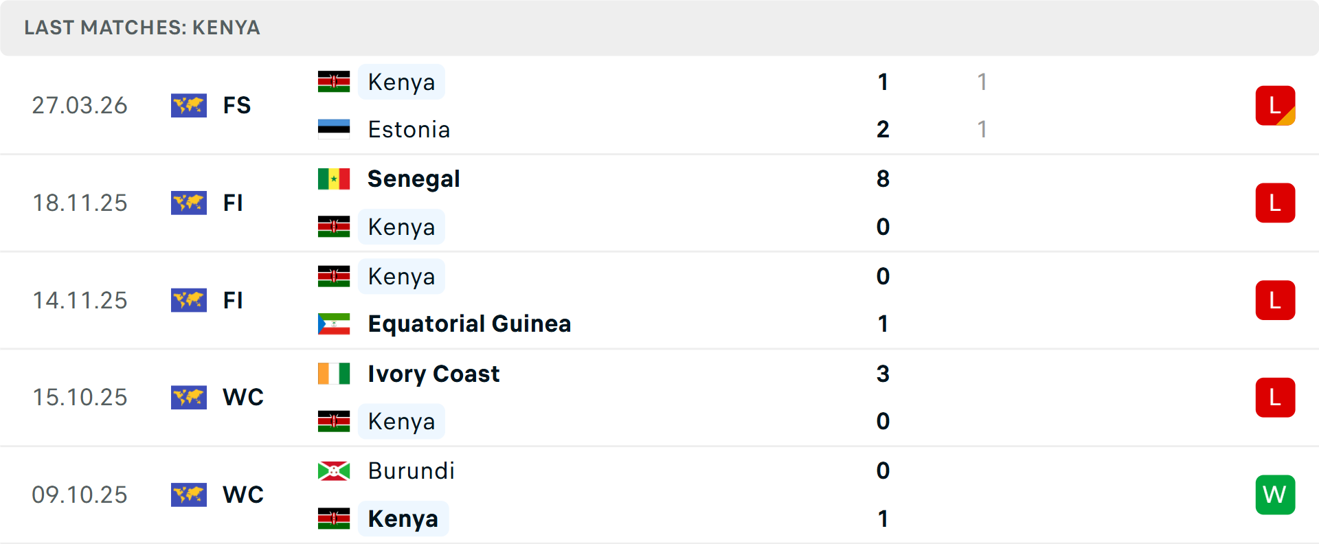This screenshot has width=1319, height=544.
Task: Select the Ivory Coast flag icon
Action: click(x=334, y=374)
